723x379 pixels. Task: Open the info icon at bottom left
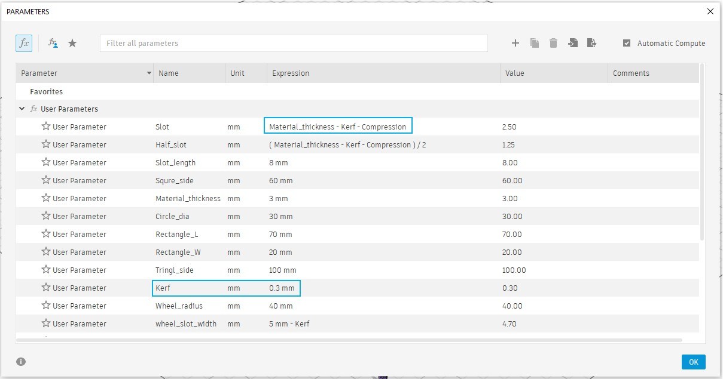[x=21, y=362]
